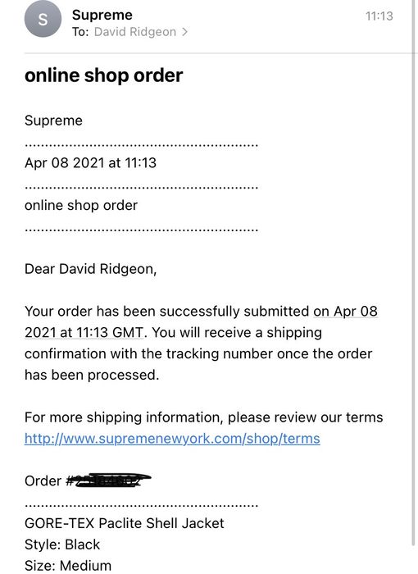Open the supremenewyork.com shop terms link
The height and width of the screenshot is (574, 418).
(x=172, y=438)
